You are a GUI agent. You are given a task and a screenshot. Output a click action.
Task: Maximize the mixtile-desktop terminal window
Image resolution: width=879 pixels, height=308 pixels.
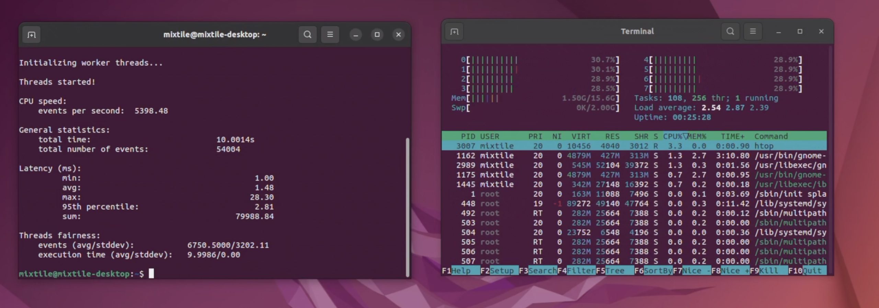click(x=377, y=35)
